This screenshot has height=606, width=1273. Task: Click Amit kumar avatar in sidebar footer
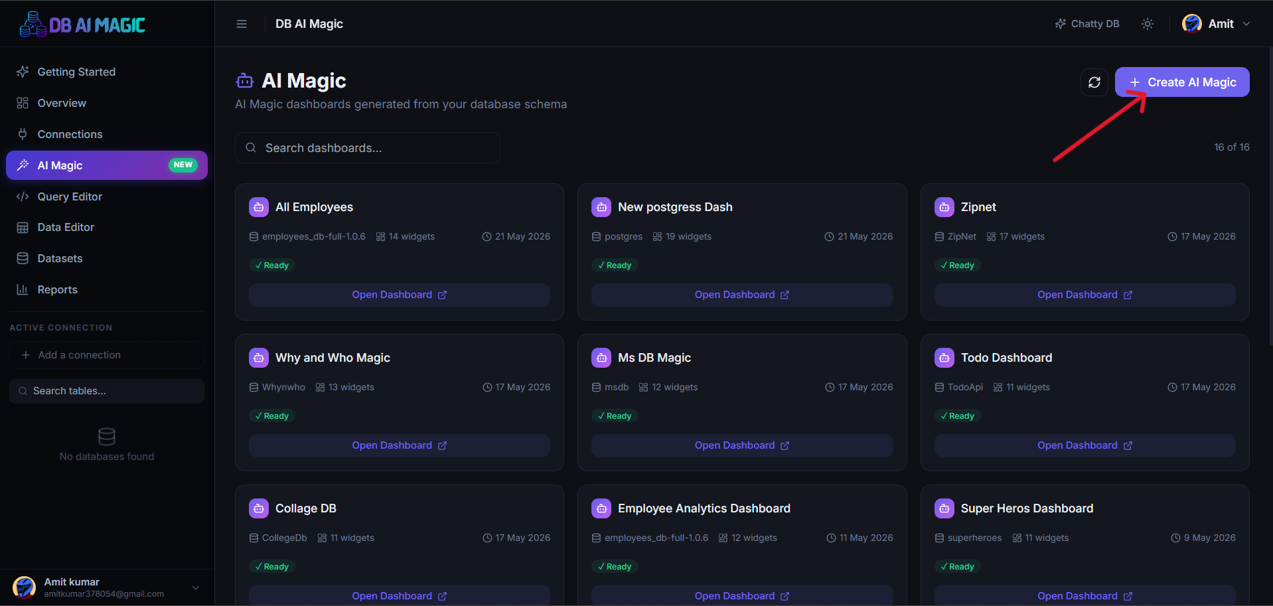coord(25,587)
